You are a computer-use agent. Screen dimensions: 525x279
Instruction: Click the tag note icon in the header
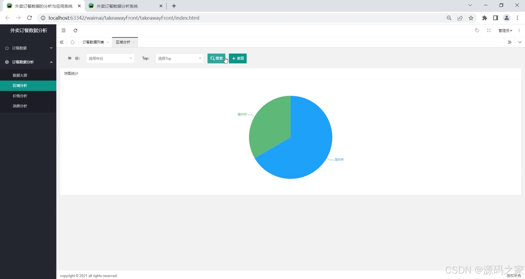coord(477,30)
